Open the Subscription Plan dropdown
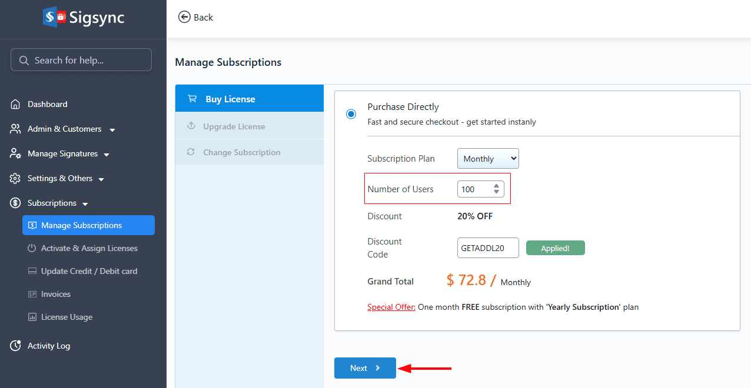 coord(488,159)
